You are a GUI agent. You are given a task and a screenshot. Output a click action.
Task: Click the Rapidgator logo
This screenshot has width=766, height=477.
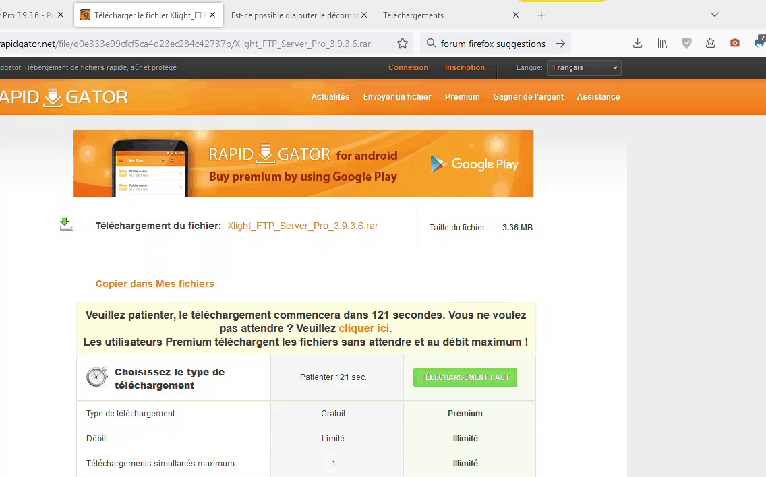click(x=63, y=96)
